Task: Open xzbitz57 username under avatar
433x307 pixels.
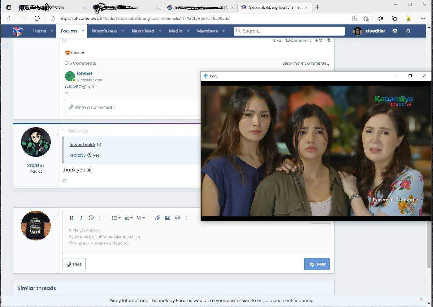Action: point(36,165)
